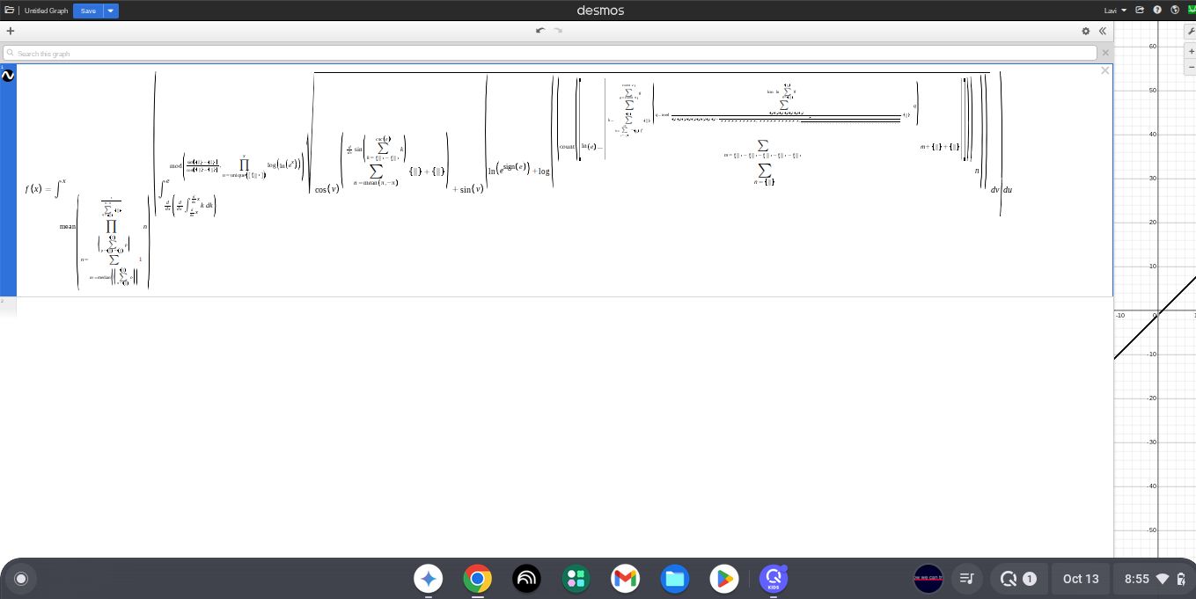Click the Save button
This screenshot has height=599, width=1196.
(88, 11)
